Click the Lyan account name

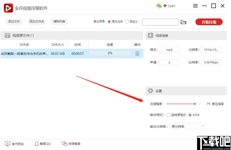click(172, 6)
